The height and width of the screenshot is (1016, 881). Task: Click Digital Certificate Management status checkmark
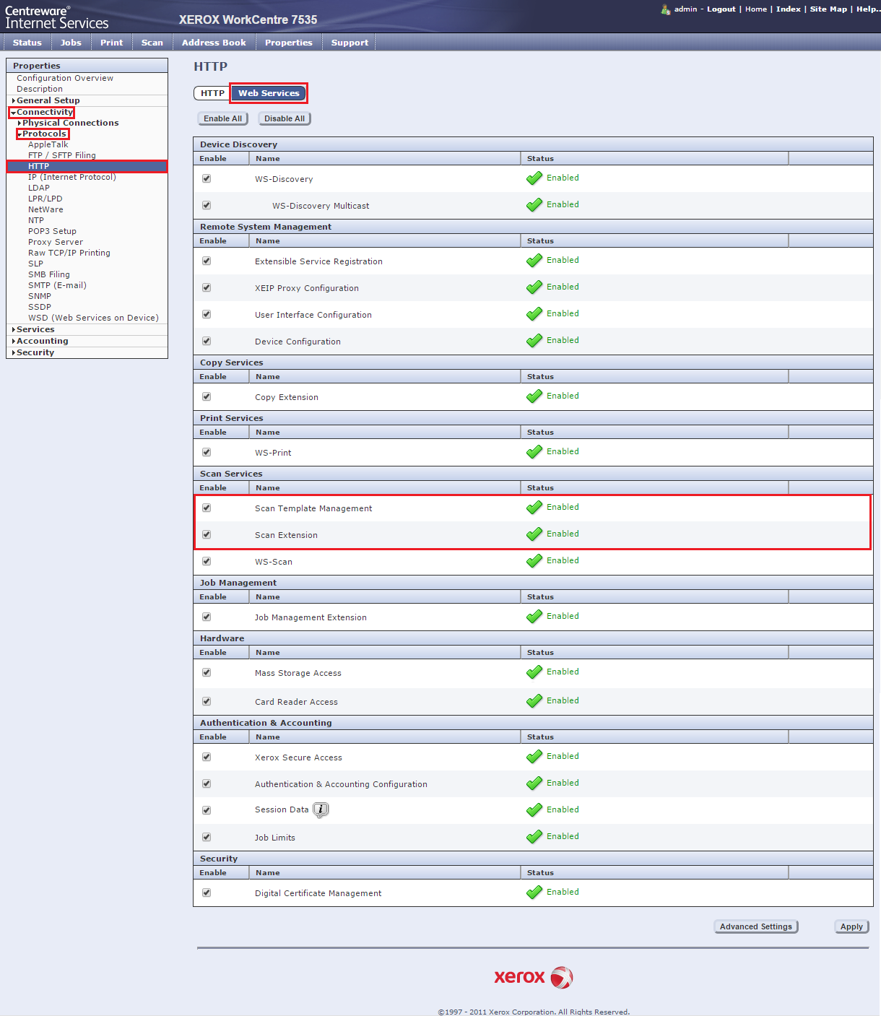click(x=534, y=893)
